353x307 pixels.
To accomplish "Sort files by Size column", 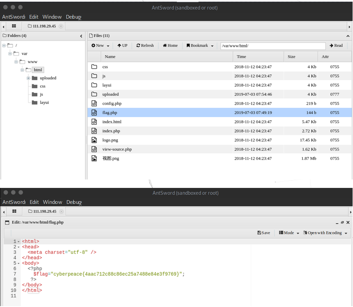I will 301,57.
